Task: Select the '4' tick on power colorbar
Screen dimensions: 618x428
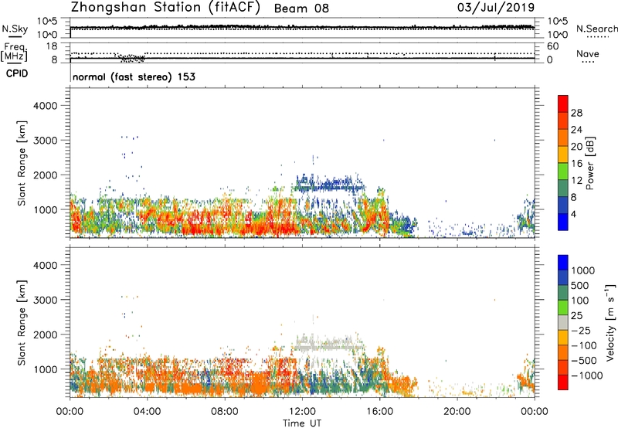Action: 573,214
